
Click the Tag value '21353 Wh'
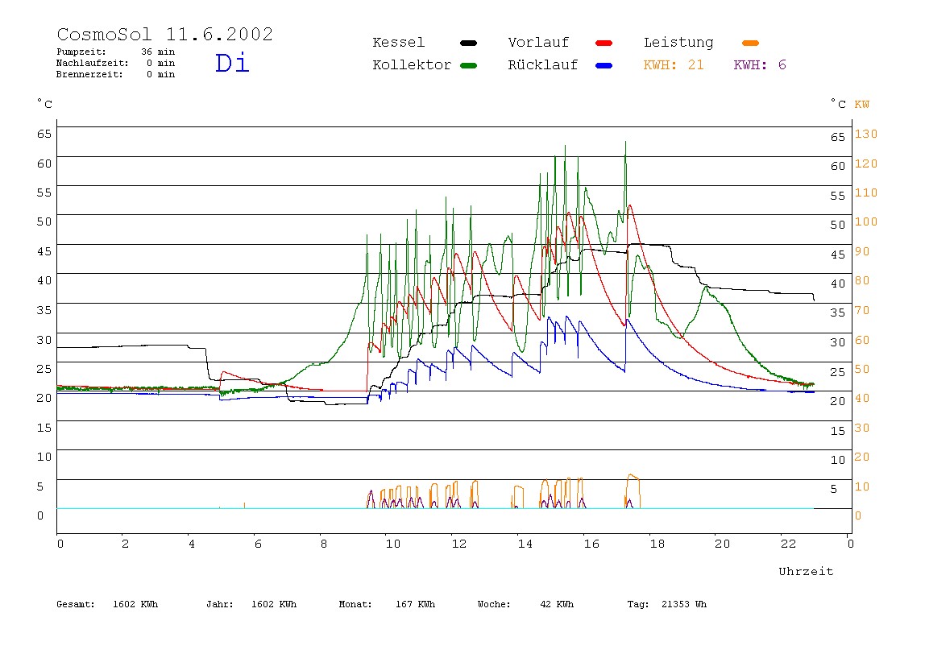pyautogui.click(x=684, y=604)
